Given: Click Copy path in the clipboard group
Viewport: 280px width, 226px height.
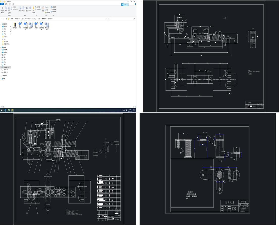Looking at the screenshot, I should click(14, 7).
